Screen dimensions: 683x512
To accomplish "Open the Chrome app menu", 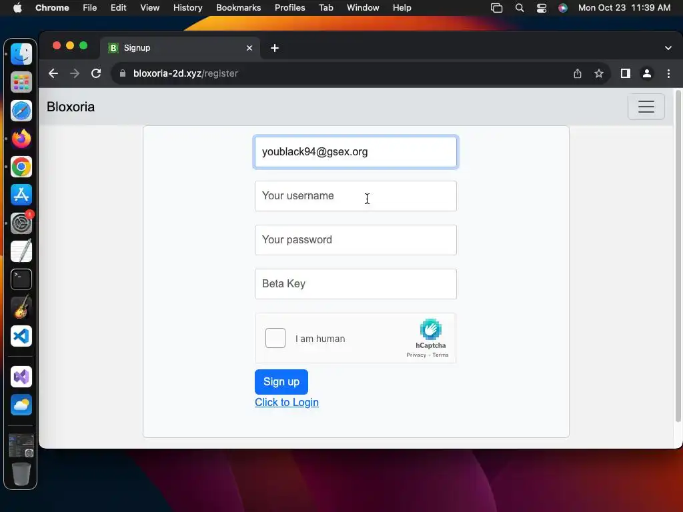I will [52, 8].
